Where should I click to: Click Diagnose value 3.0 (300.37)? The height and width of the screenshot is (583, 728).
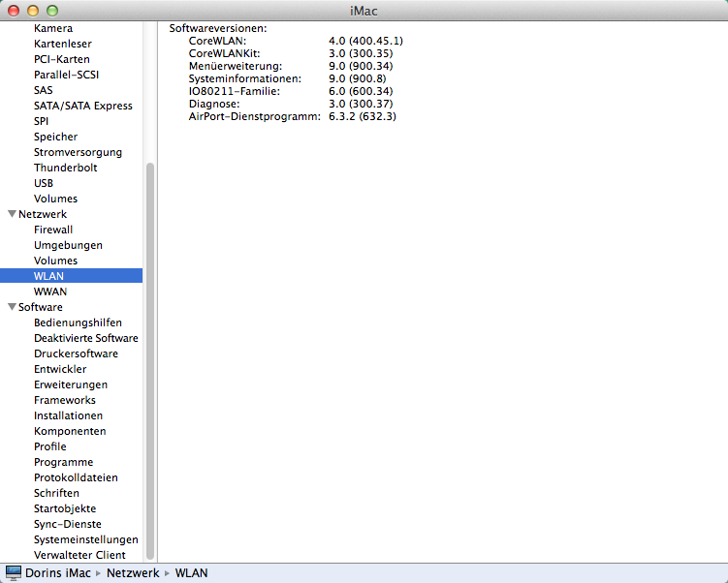[x=361, y=104]
